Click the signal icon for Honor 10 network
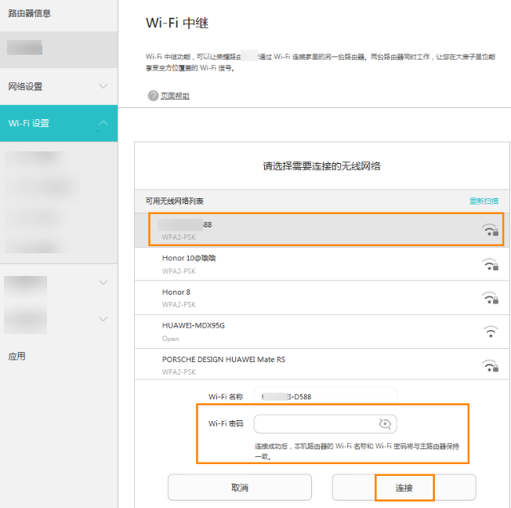This screenshot has height=508, width=511. [x=491, y=264]
